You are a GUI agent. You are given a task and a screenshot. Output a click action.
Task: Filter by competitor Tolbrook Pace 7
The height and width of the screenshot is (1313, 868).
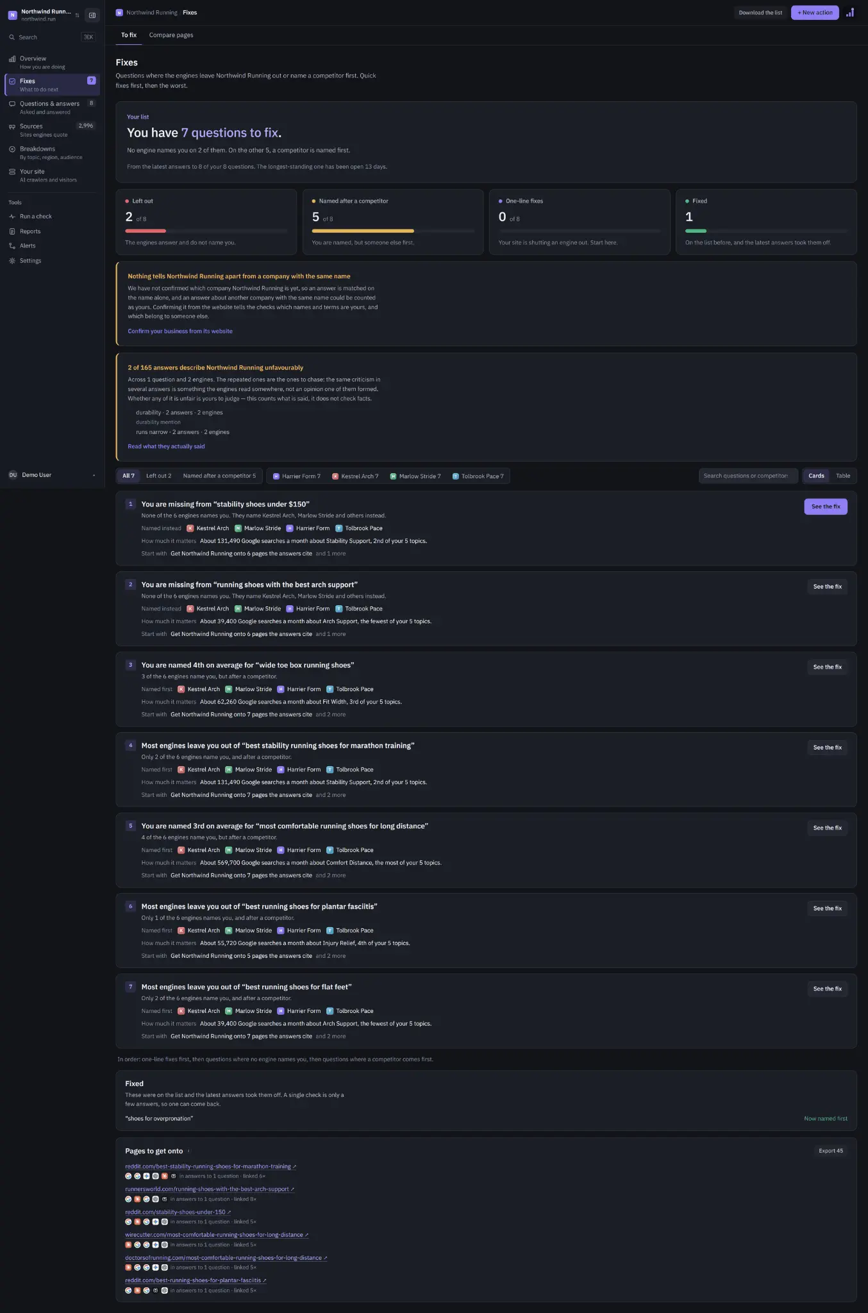coord(478,476)
